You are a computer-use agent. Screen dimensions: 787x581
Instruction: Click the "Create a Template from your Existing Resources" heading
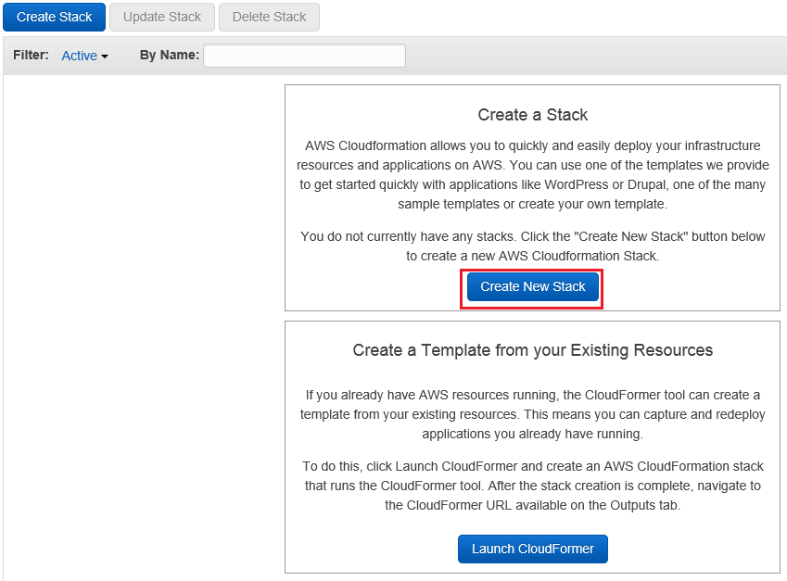coord(532,350)
